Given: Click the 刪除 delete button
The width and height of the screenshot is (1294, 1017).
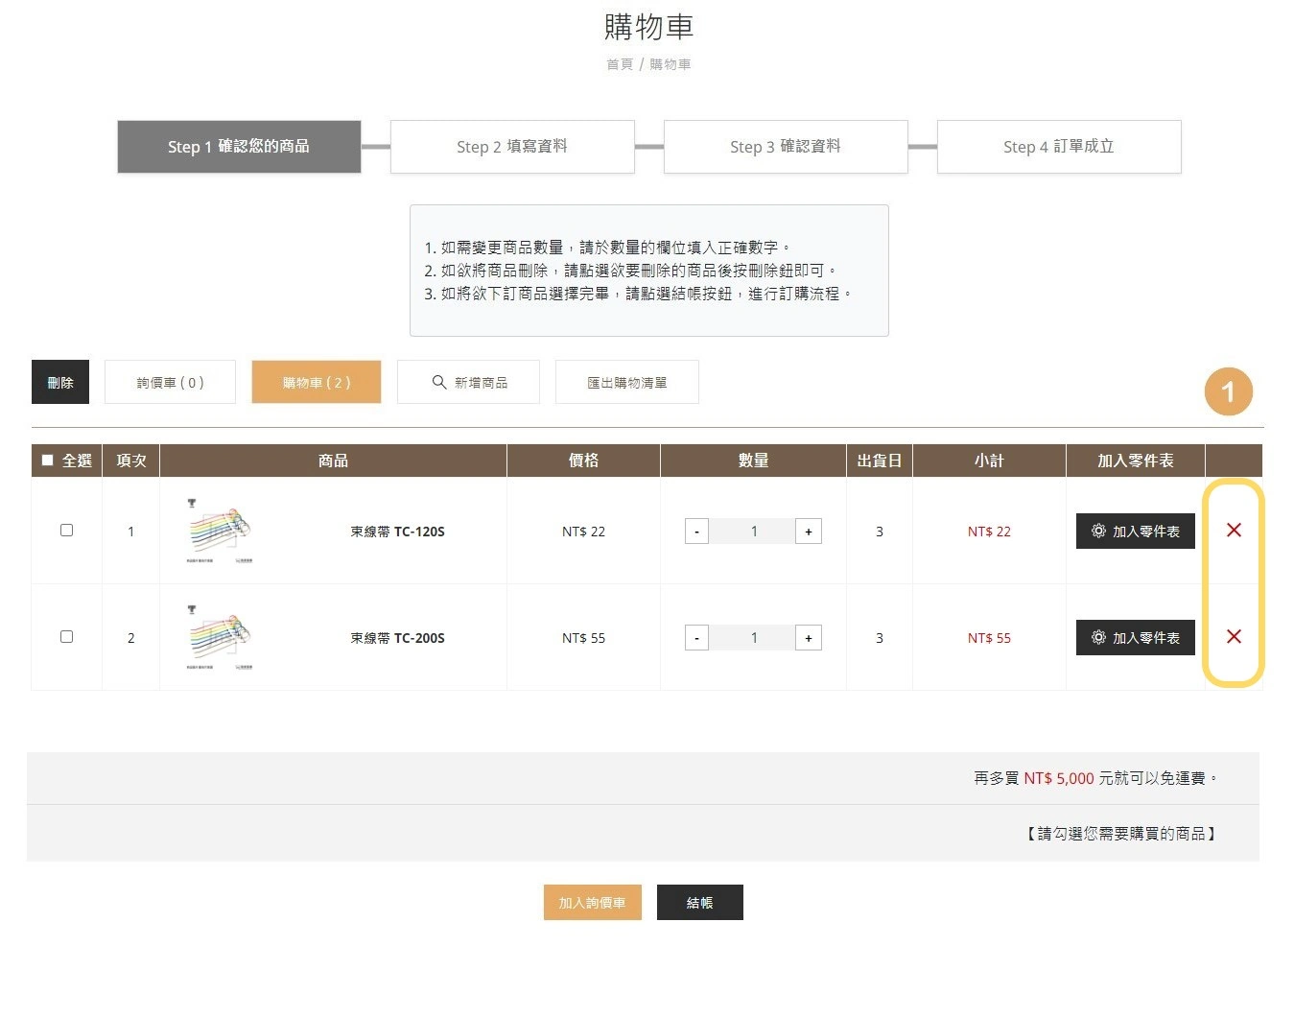Looking at the screenshot, I should tap(59, 381).
